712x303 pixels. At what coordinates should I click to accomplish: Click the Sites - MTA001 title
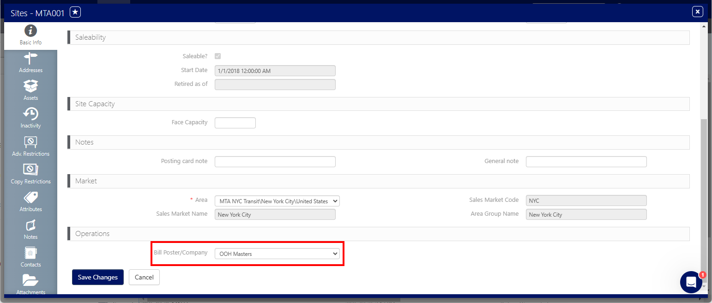click(x=37, y=13)
